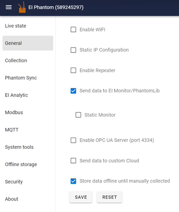Check Static IP Configuration option
The height and width of the screenshot is (212, 179).
tap(73, 50)
